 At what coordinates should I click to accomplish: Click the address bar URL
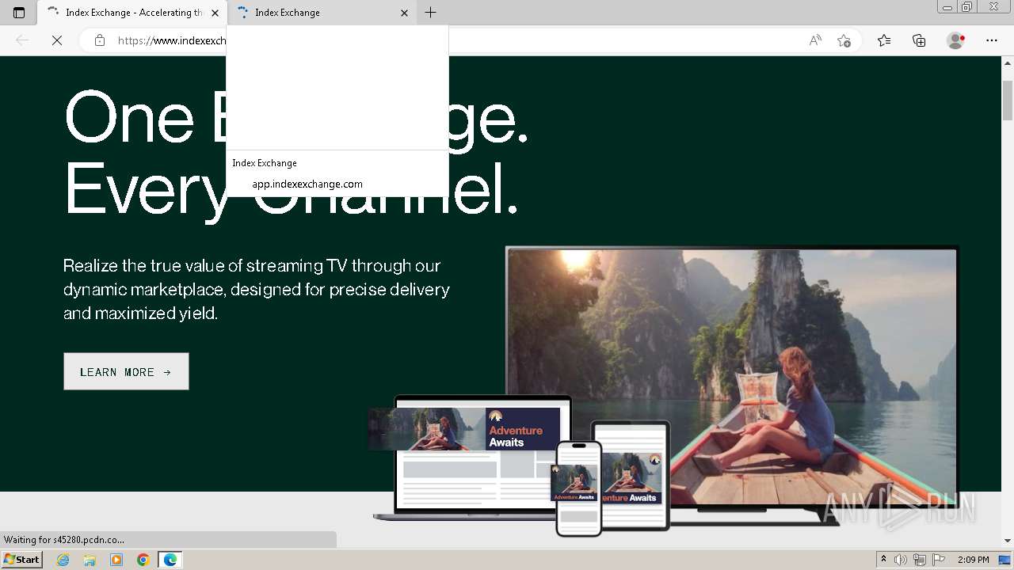coord(171,40)
